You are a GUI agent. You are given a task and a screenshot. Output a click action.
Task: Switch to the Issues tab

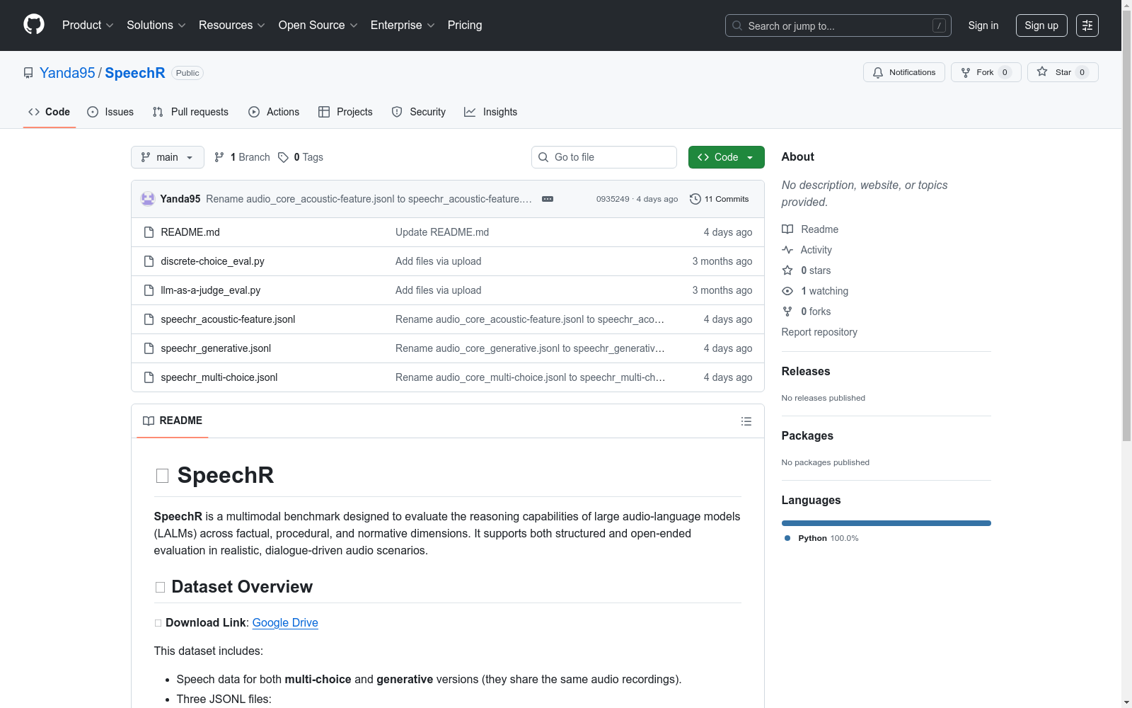pos(110,112)
